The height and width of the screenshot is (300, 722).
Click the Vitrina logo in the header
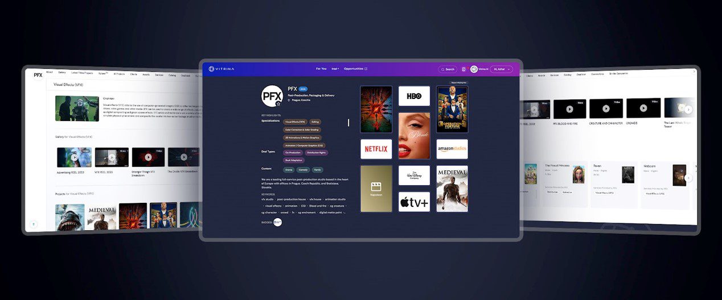click(221, 69)
